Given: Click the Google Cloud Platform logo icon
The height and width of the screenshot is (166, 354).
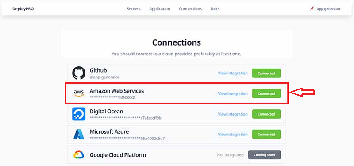Looking at the screenshot, I should pyautogui.click(x=79, y=155).
